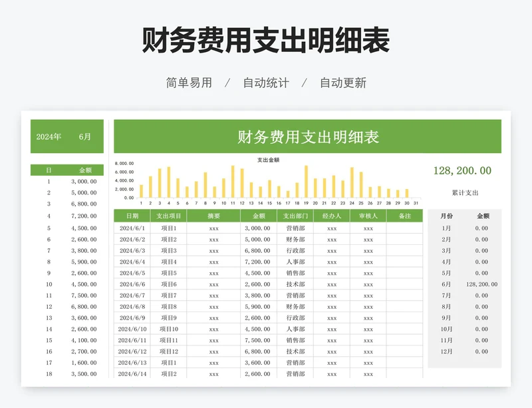Image resolution: width=532 pixels, height=408 pixels.
Task: Select the 项目3 cell
Action: click(169, 251)
